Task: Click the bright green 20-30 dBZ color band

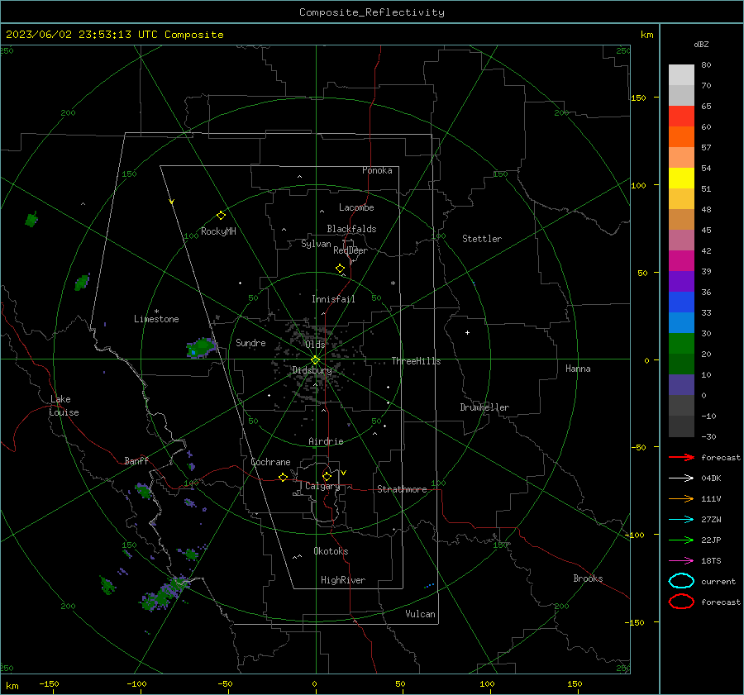Action: [681, 344]
